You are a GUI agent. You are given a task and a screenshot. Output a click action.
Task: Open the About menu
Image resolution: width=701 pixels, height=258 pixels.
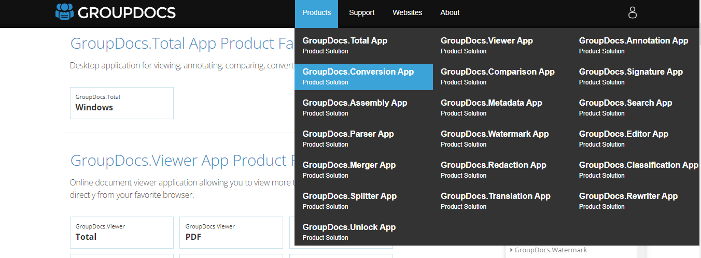tap(450, 13)
